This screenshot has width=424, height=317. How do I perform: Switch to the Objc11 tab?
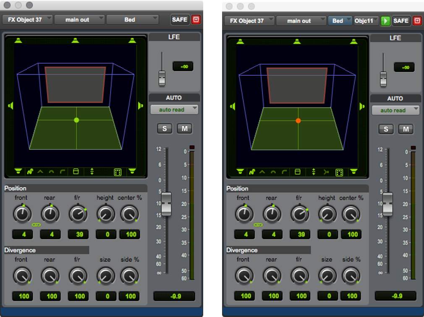(x=364, y=21)
